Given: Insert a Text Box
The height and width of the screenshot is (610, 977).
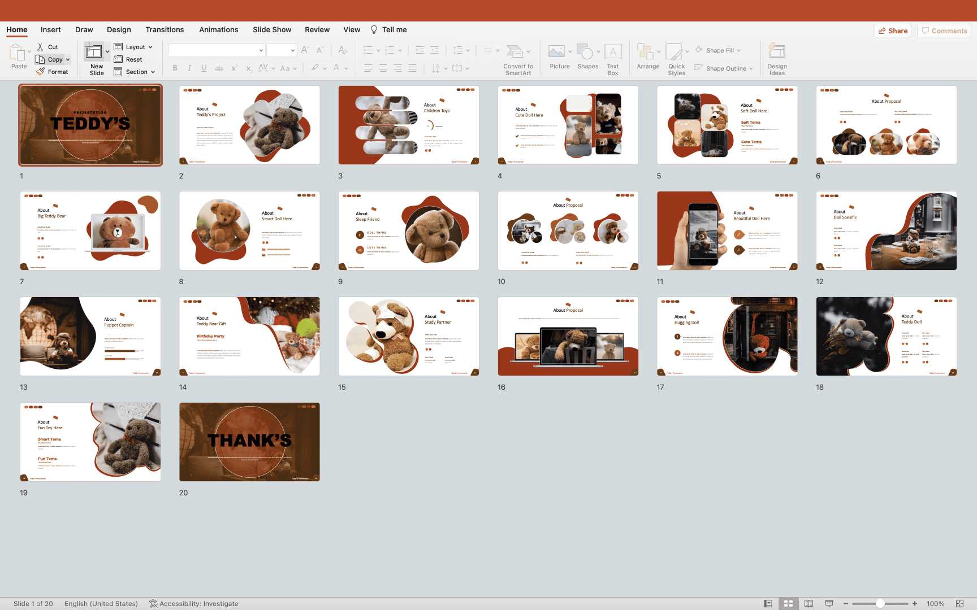Looking at the screenshot, I should pyautogui.click(x=613, y=53).
